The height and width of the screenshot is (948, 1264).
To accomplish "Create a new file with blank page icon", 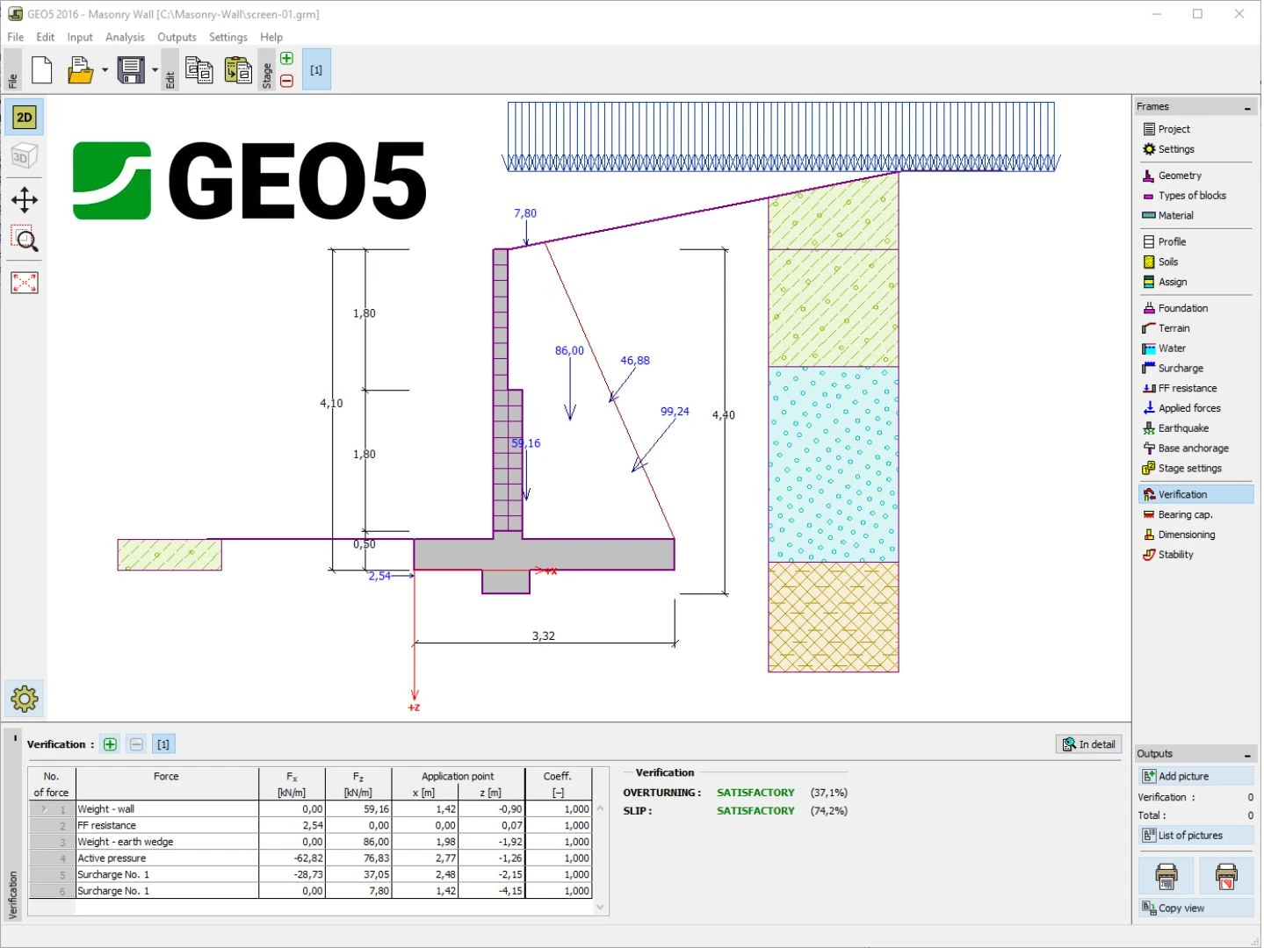I will [41, 70].
